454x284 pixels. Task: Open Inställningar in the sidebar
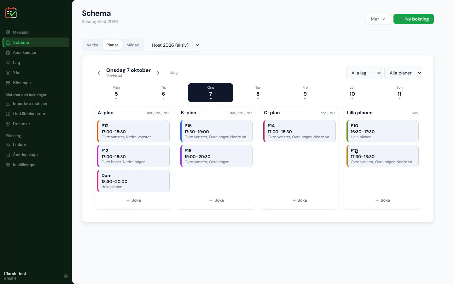click(x=36, y=165)
